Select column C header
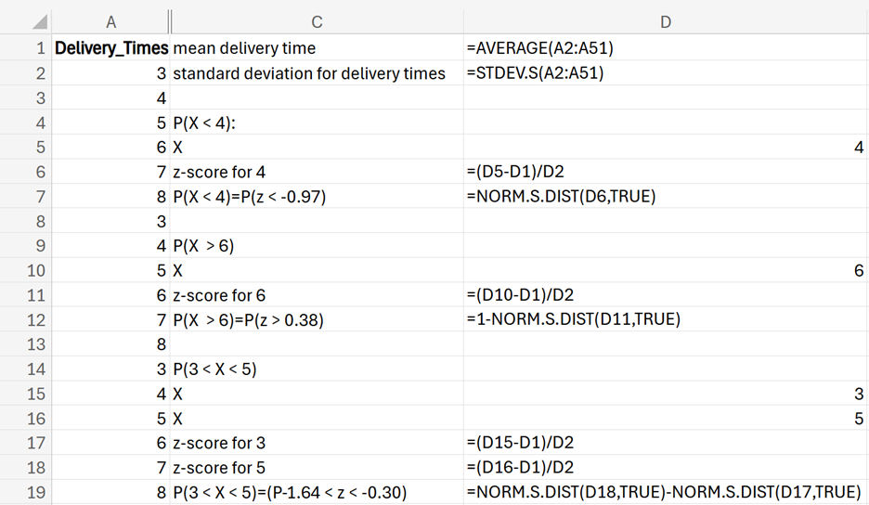This screenshot has width=869, height=505. pyautogui.click(x=317, y=22)
